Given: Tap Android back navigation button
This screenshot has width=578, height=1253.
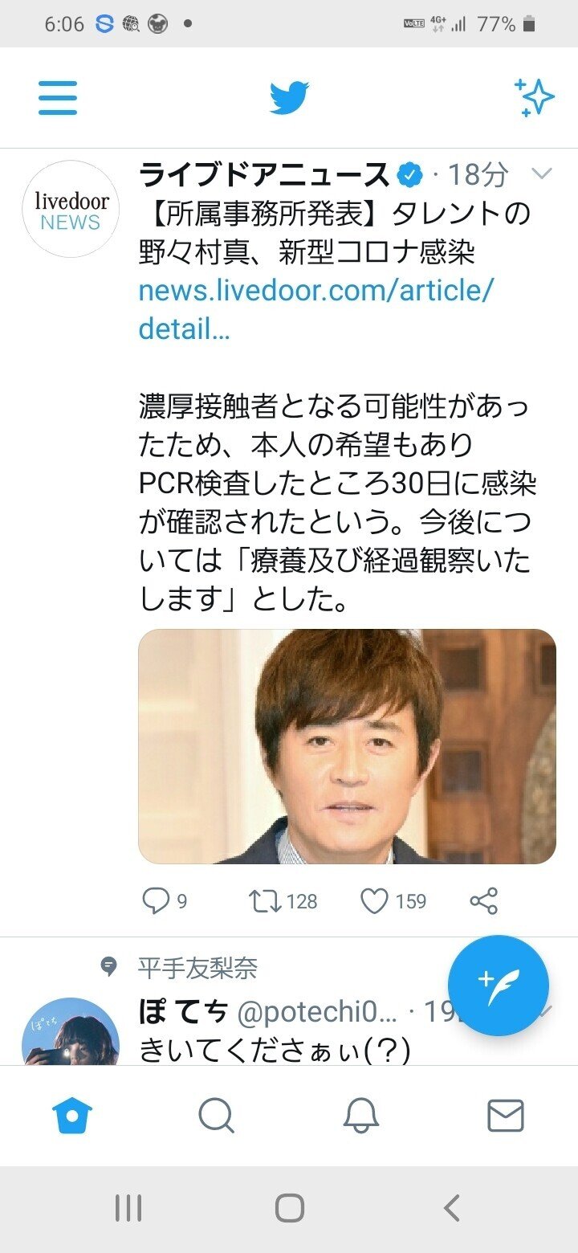Looking at the screenshot, I should point(452,1207).
